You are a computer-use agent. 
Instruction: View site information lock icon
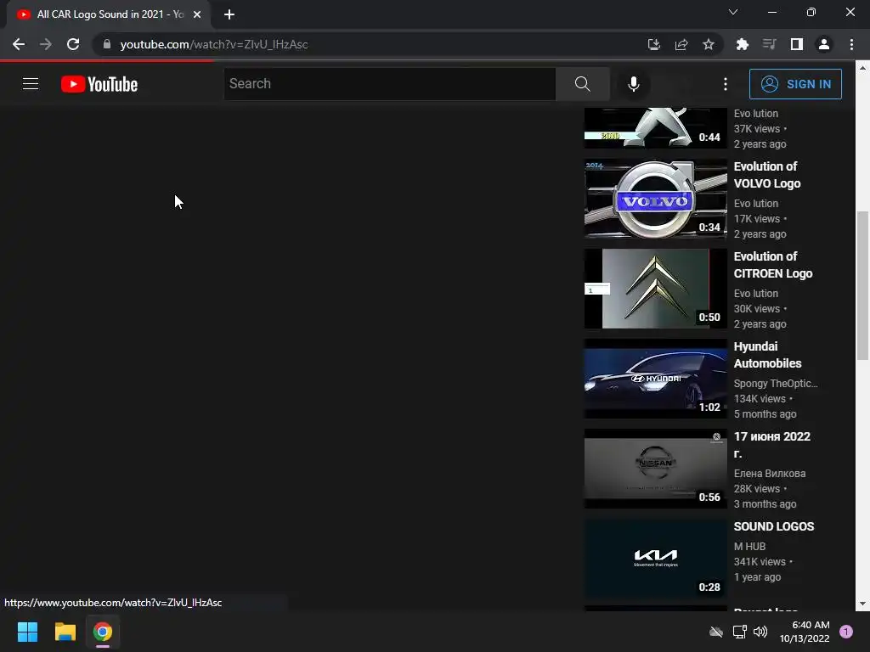click(x=107, y=44)
